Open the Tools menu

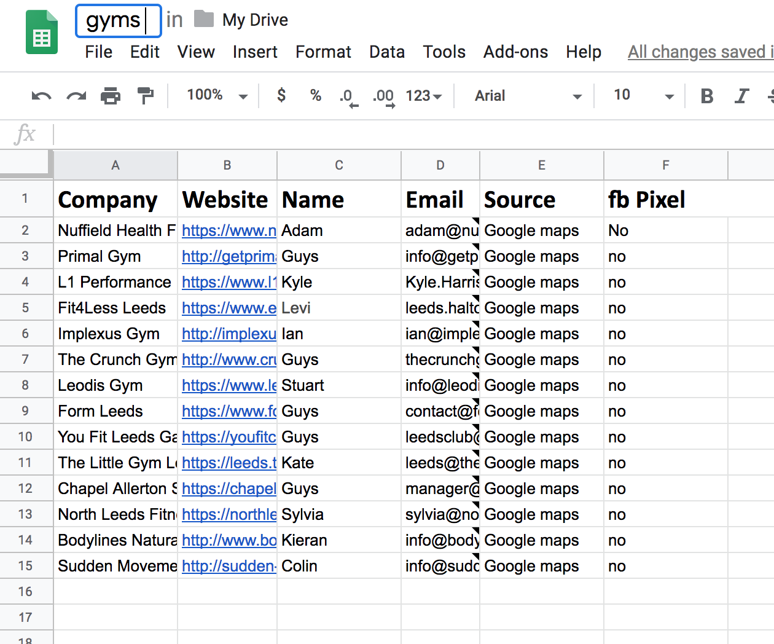click(444, 52)
